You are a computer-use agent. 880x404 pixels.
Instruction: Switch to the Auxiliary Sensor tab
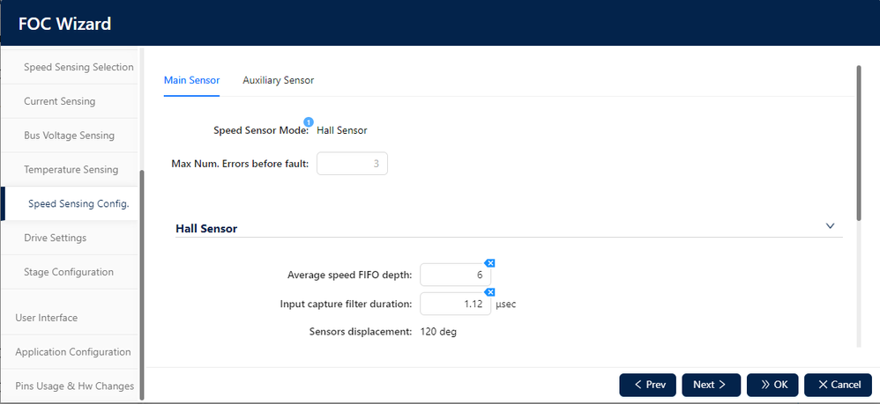[278, 80]
